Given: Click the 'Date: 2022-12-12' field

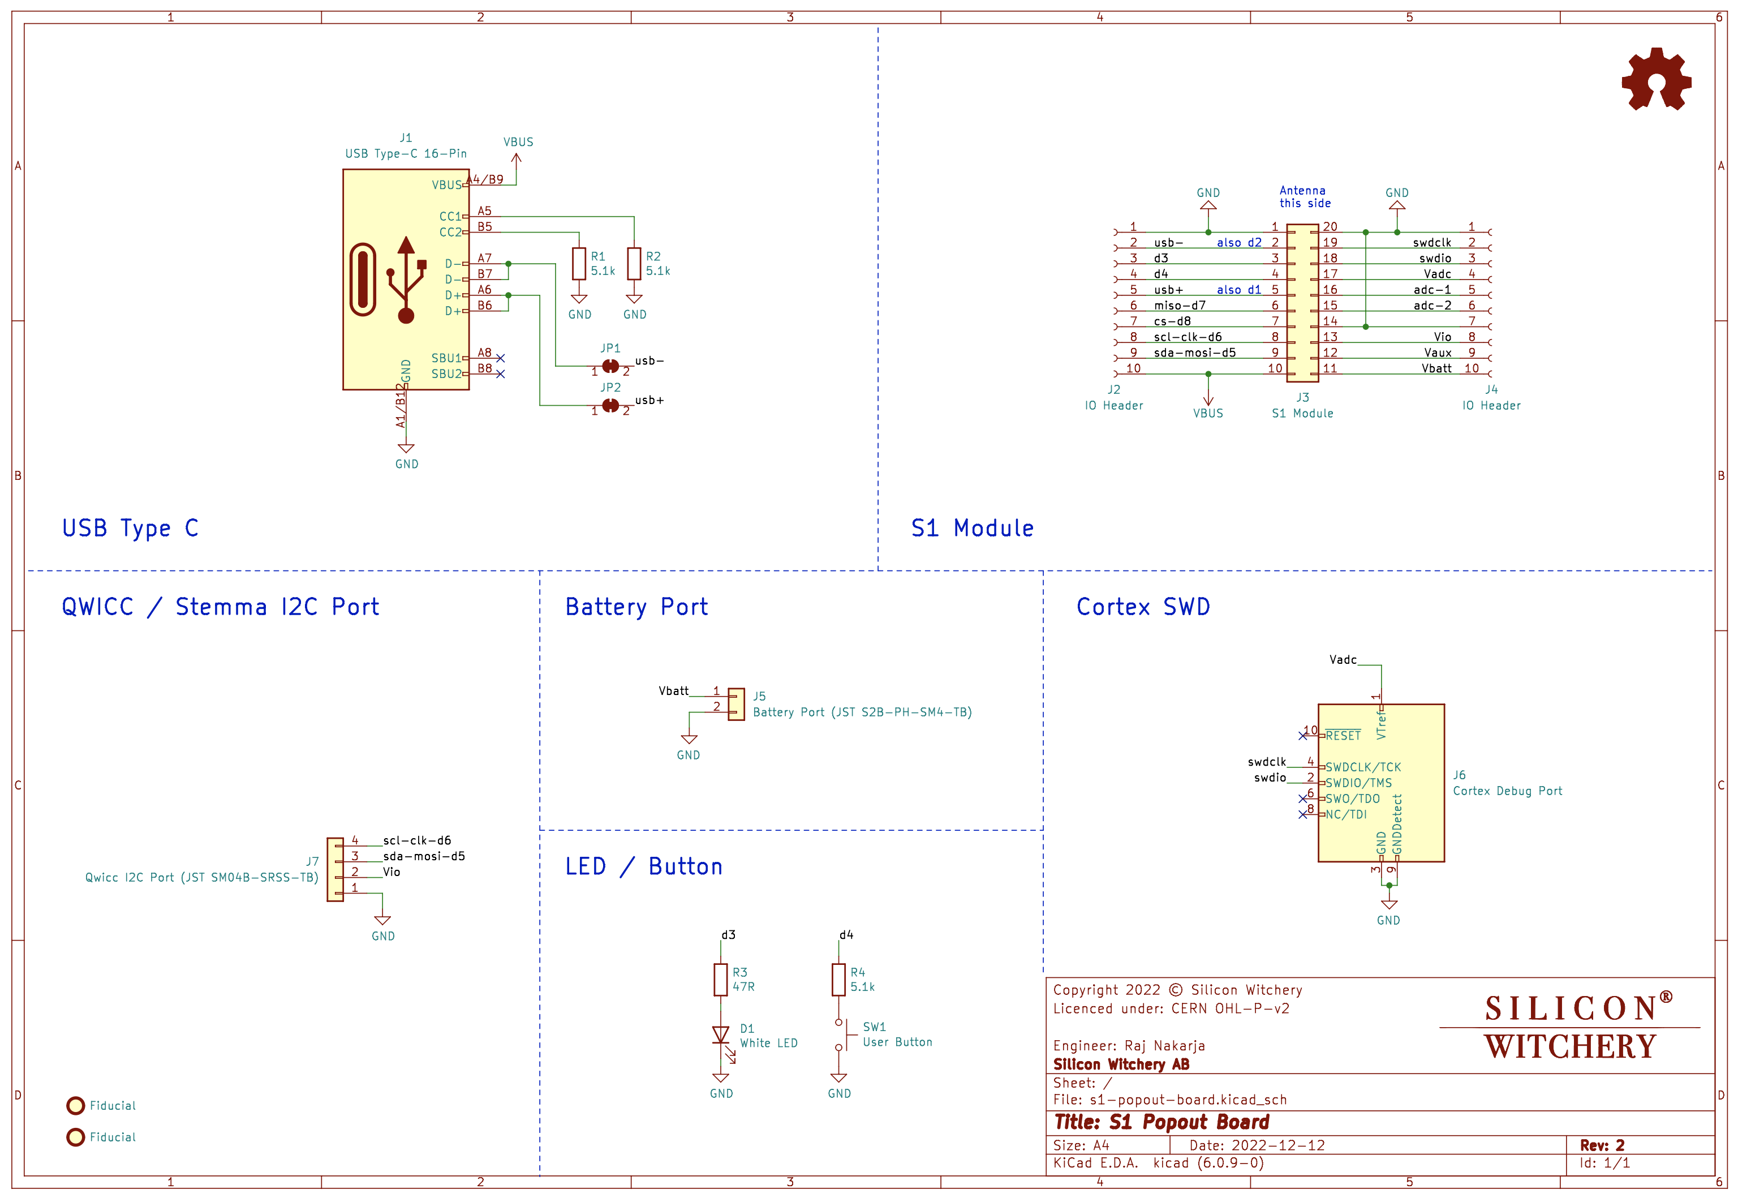Looking at the screenshot, I should tap(1257, 1145).
